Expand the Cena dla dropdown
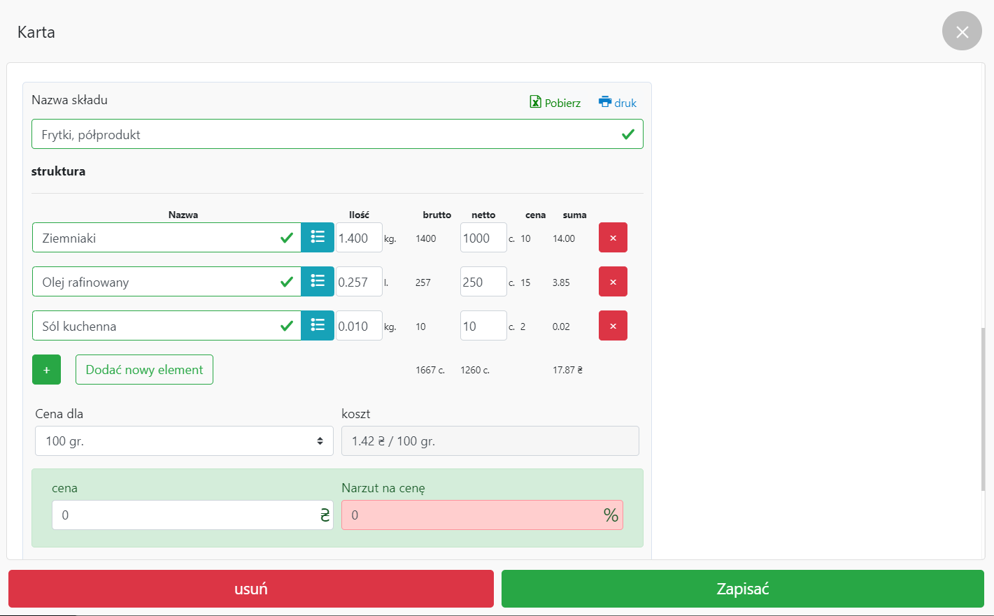 (184, 441)
